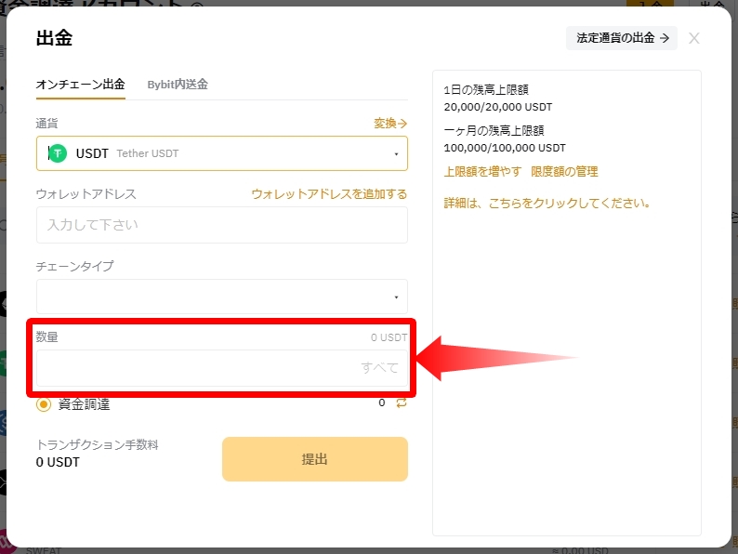Click すべて to withdraw all
Image resolution: width=738 pixels, height=554 pixels.
click(379, 367)
